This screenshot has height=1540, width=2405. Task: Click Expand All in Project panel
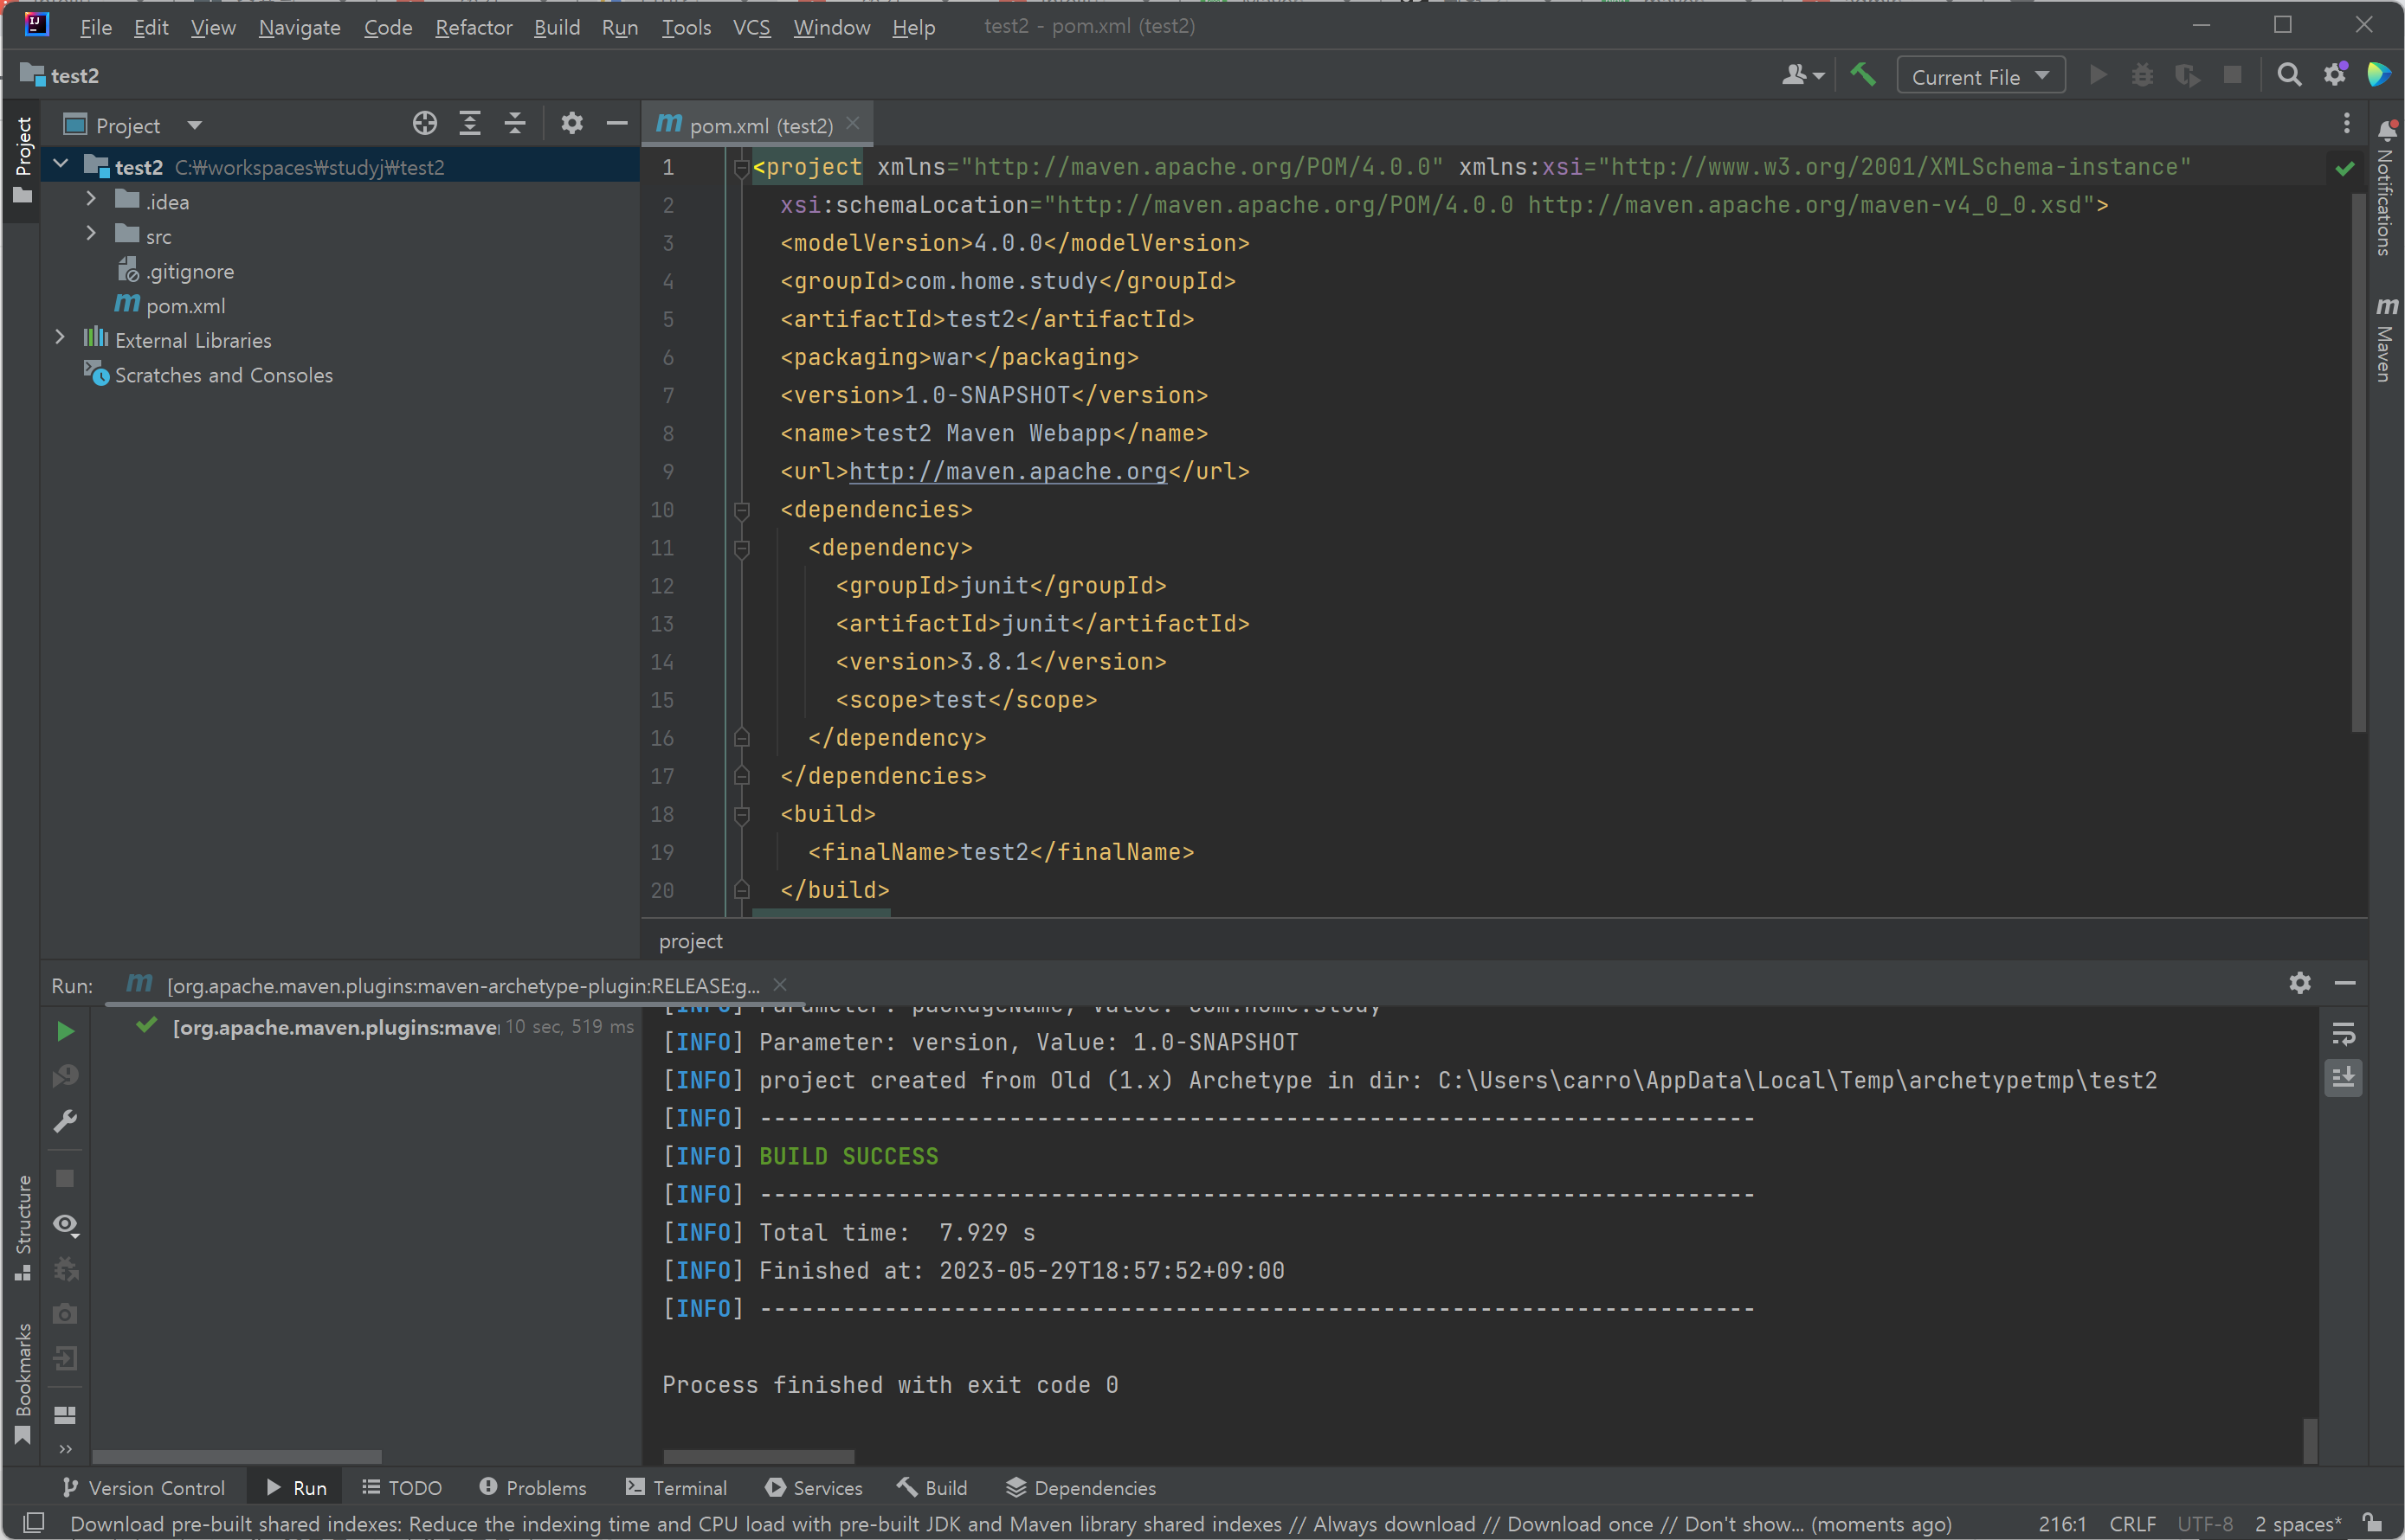(x=469, y=124)
